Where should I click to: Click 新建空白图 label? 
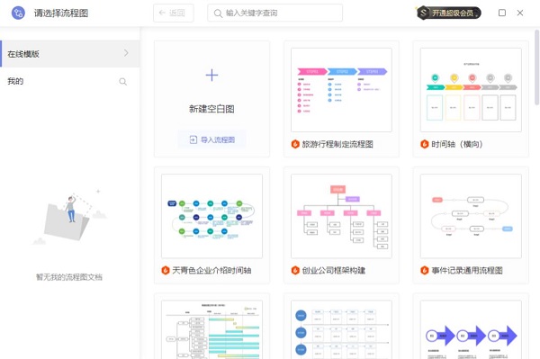click(x=211, y=109)
